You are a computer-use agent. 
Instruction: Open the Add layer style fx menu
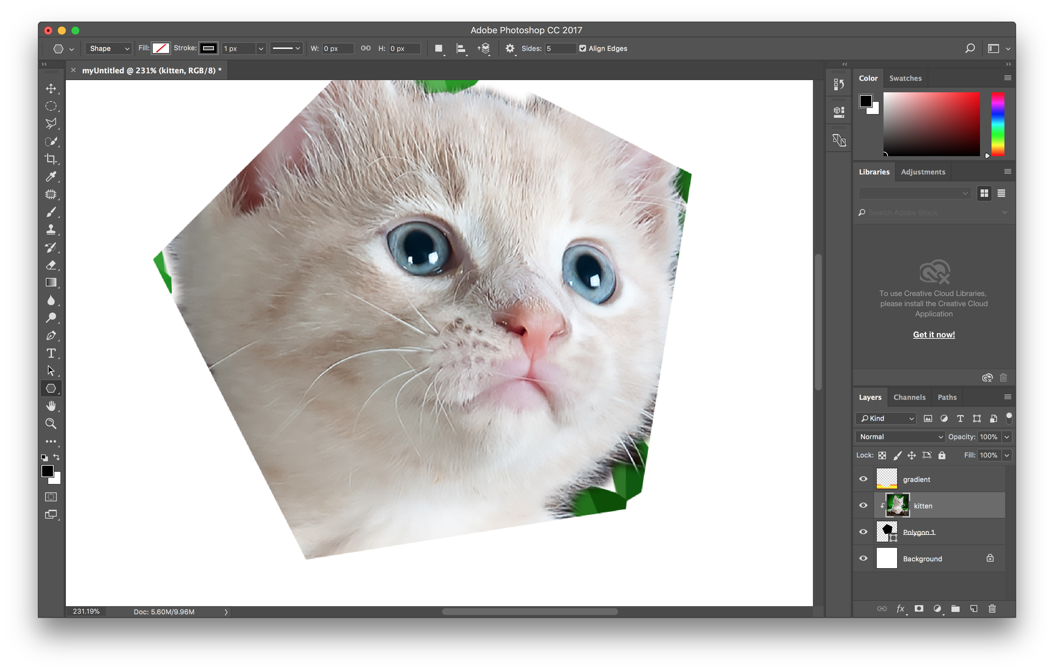(901, 609)
